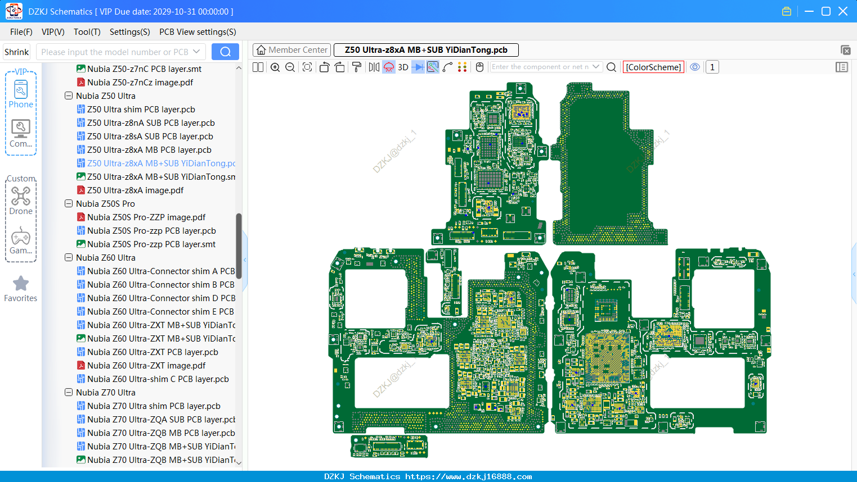857x482 pixels.
Task: Open the Favorites star
Action: (21, 289)
